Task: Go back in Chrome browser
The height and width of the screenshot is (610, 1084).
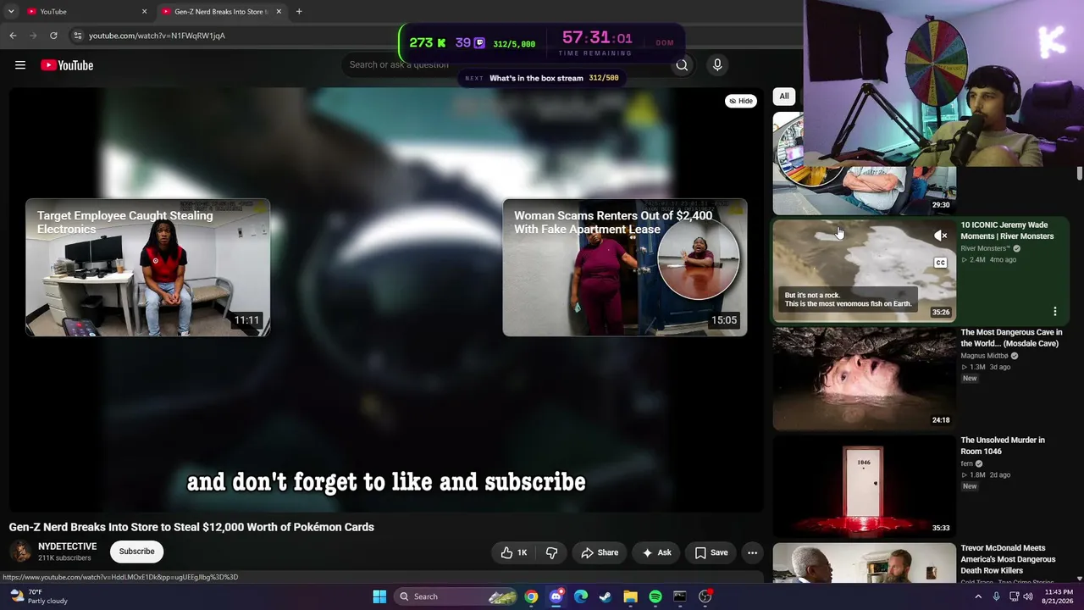Action: [13, 36]
